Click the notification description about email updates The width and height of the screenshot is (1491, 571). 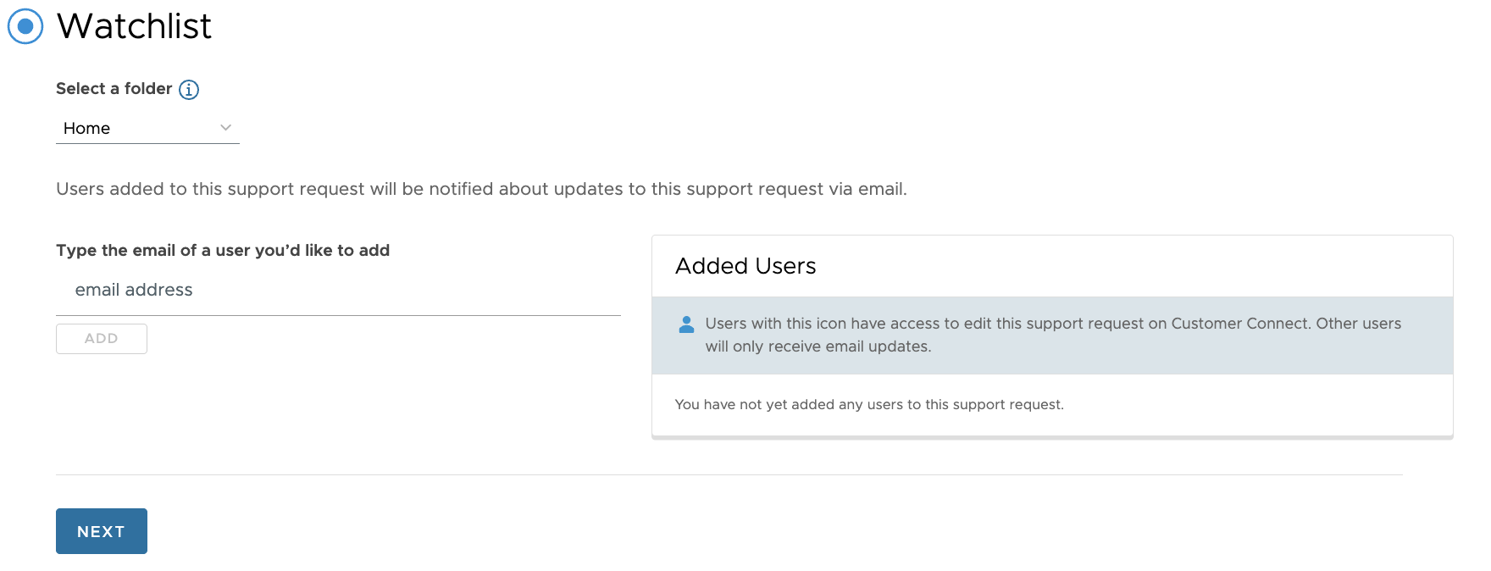481,189
